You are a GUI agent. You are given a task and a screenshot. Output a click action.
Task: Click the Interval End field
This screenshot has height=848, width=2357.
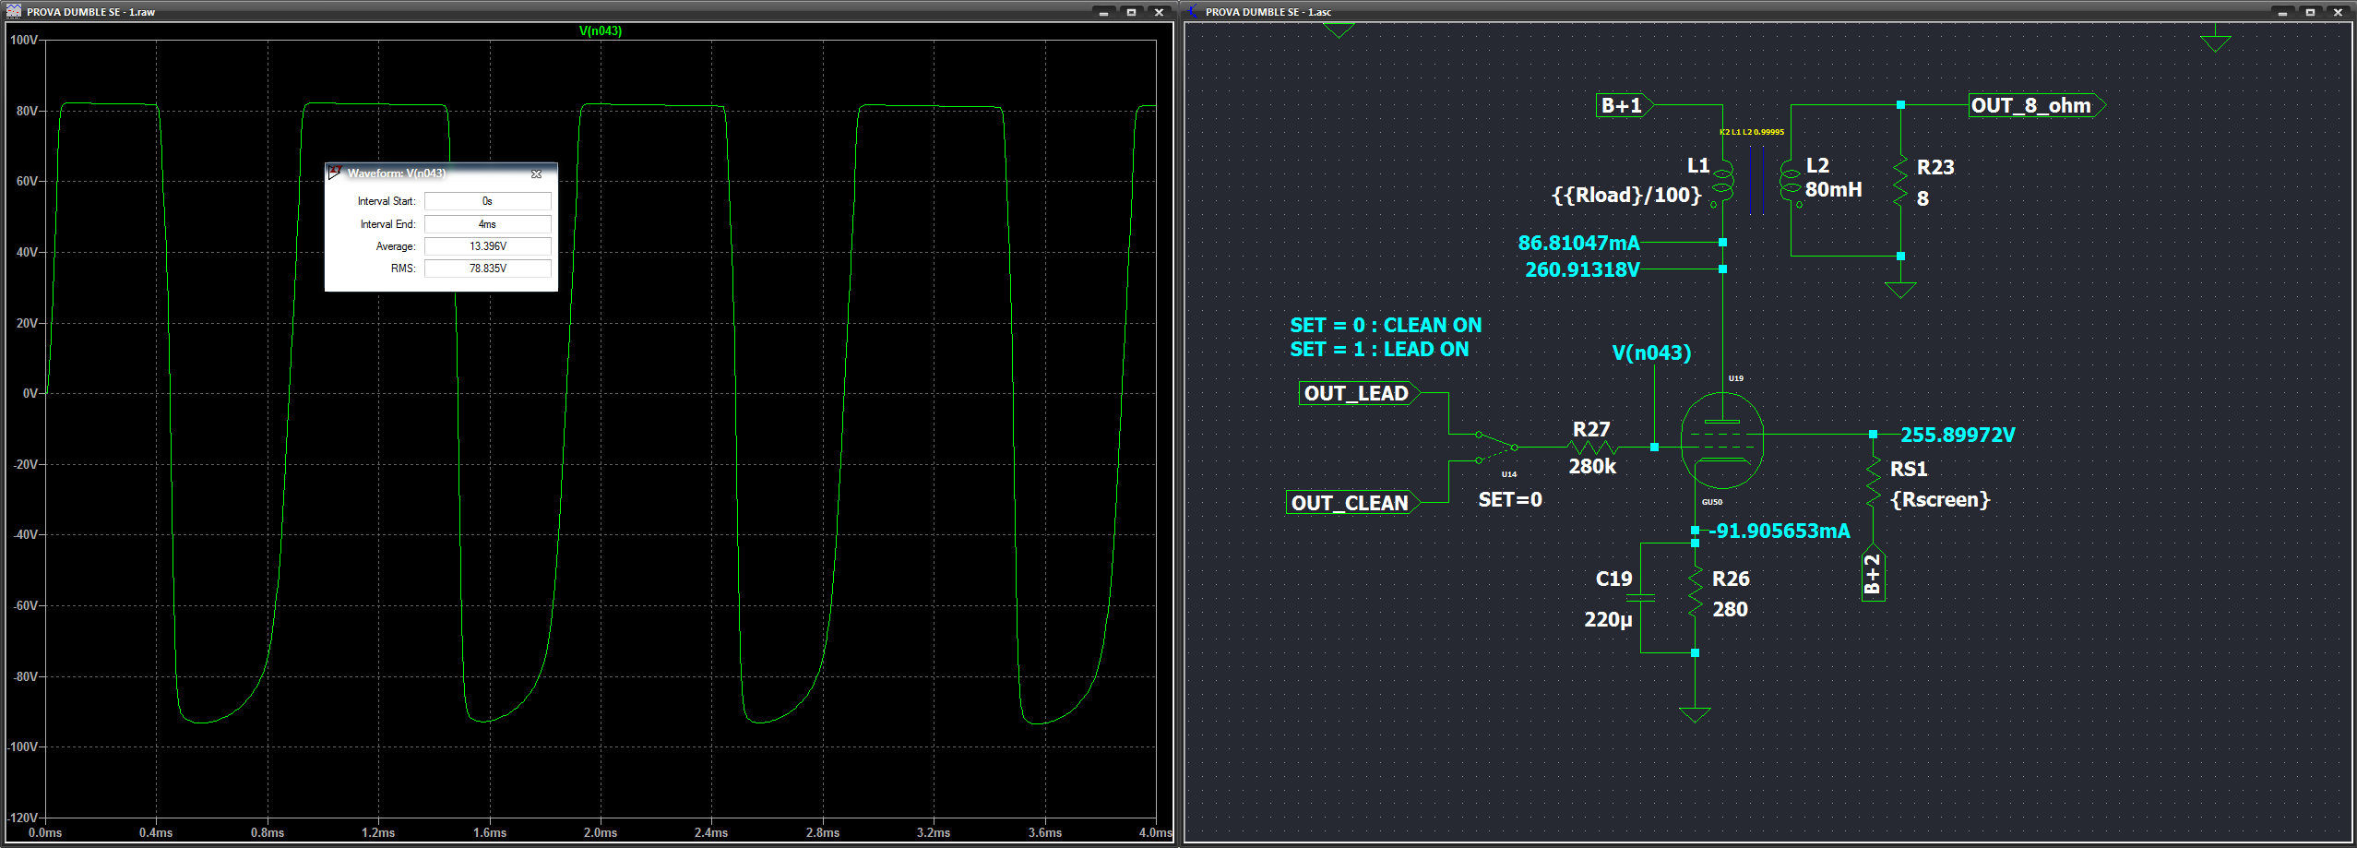point(487,224)
